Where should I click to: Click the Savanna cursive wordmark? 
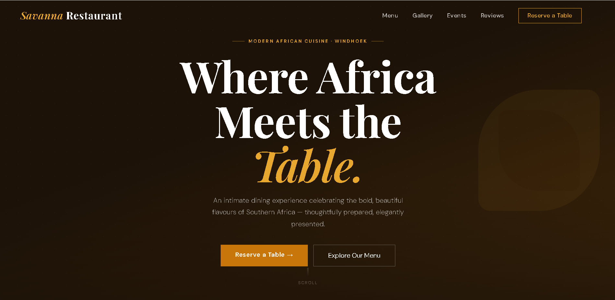[42, 16]
